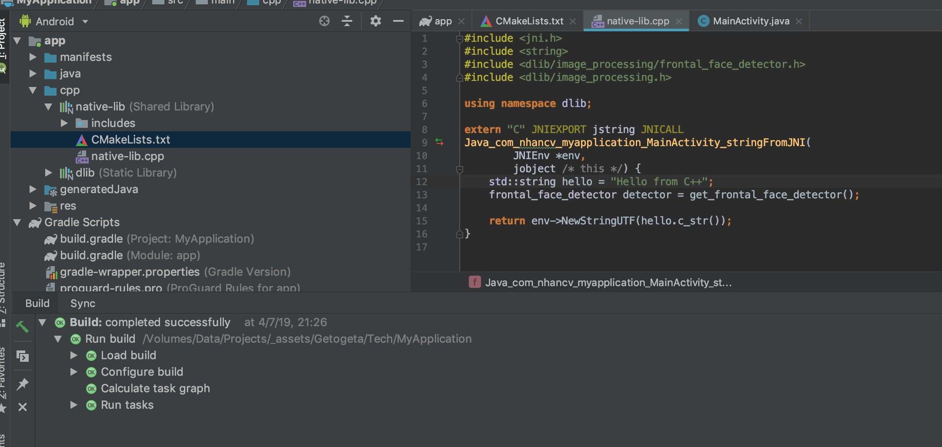Select native-lib.cpp in the project tree
The image size is (942, 447).
[128, 156]
